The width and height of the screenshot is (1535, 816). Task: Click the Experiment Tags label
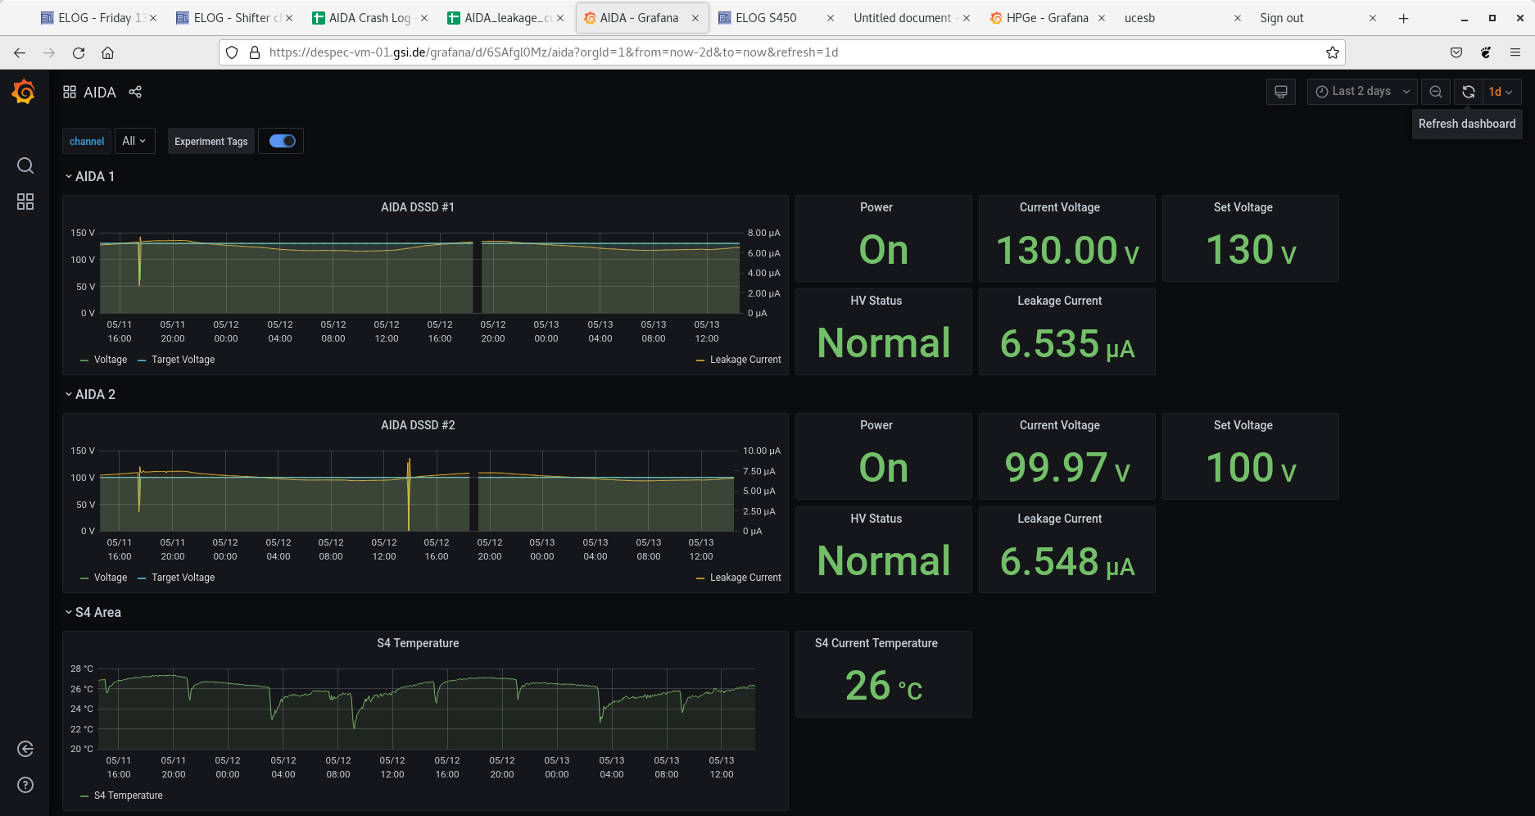pyautogui.click(x=211, y=141)
